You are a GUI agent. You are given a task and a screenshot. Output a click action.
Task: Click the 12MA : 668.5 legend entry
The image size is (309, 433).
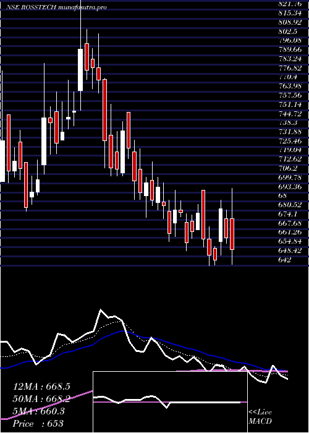point(41,387)
